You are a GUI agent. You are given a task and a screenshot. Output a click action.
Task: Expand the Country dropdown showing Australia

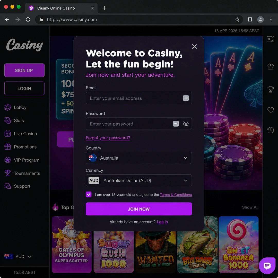click(139, 158)
